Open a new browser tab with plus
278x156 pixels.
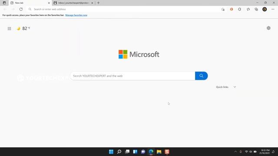click(x=99, y=3)
